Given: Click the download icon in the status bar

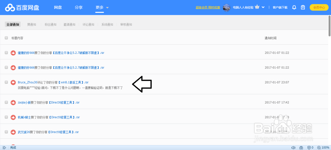Looking at the screenshot, I should pyautogui.click(x=301, y=148).
